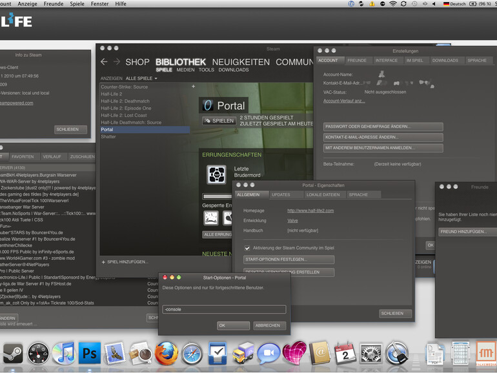Open Safari compass icon in Dock
The height and width of the screenshot is (373, 497).
(x=192, y=354)
